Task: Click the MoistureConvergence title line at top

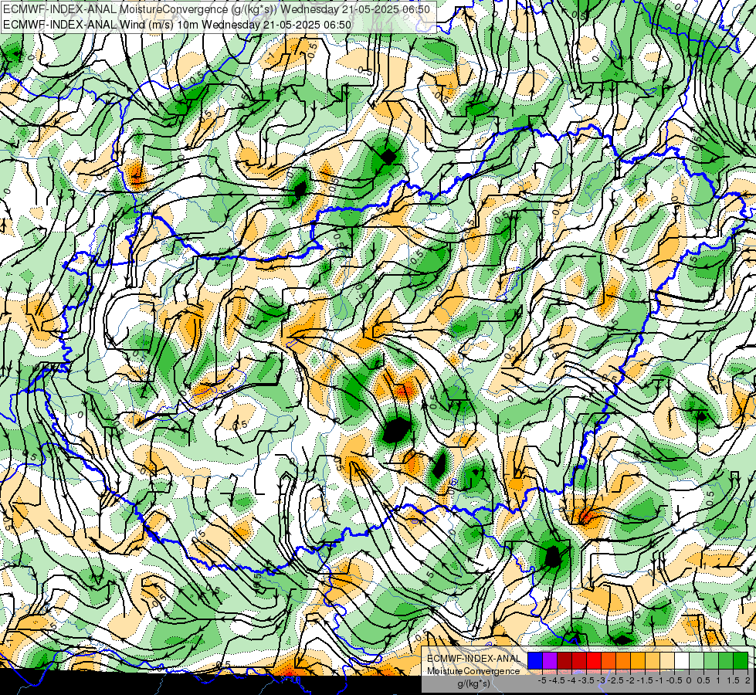Action: (x=216, y=9)
